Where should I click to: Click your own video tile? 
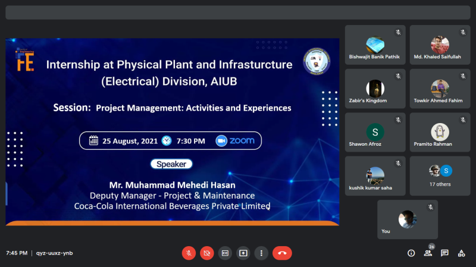pyautogui.click(x=407, y=219)
